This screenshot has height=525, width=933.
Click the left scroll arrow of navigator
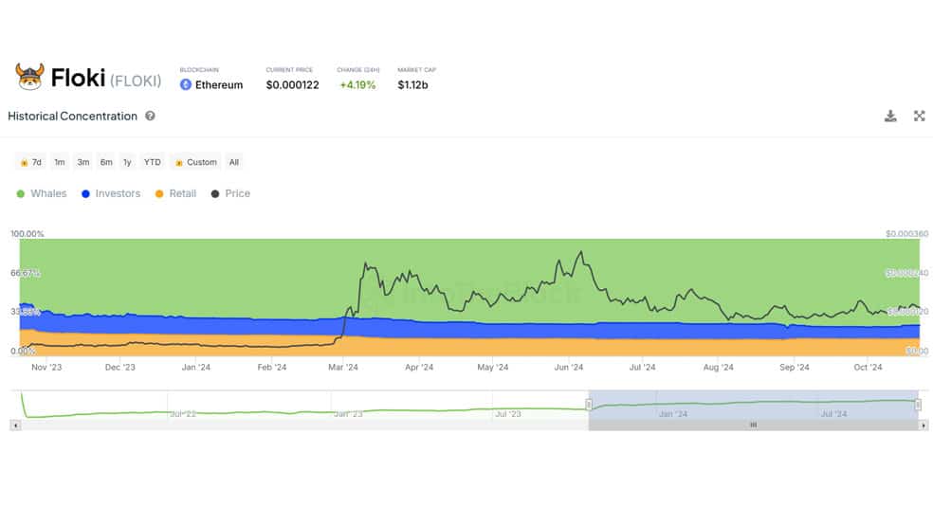[x=16, y=425]
